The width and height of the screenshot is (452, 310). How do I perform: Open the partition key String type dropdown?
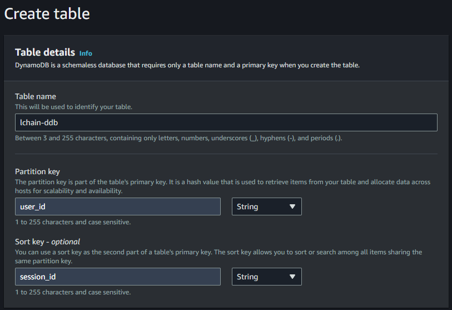(x=267, y=206)
